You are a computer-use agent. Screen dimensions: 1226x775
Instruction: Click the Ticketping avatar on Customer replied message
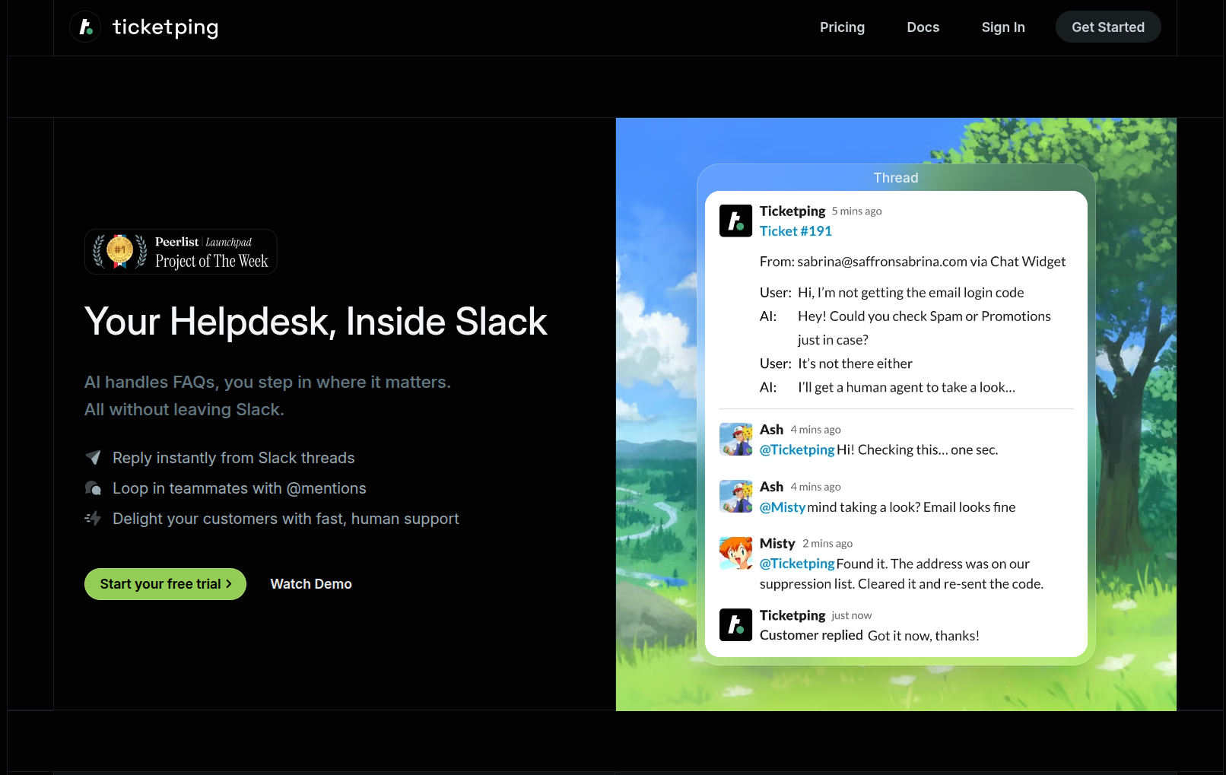(x=735, y=625)
